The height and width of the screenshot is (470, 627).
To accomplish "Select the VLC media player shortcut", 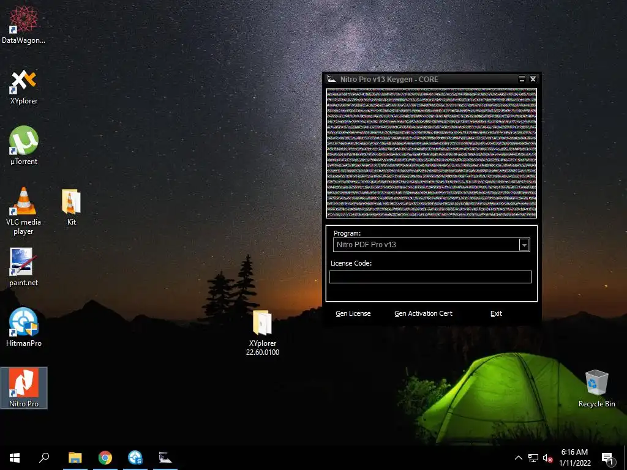I will (x=24, y=211).
